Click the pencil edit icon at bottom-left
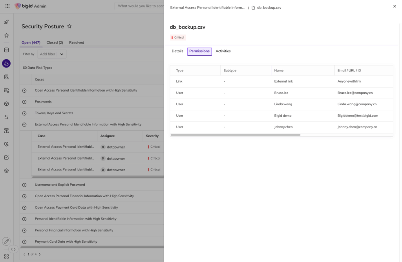402x262 pixels. tap(6, 241)
